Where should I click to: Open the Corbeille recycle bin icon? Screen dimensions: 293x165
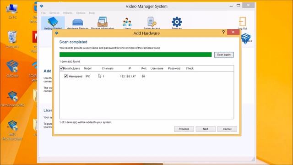[x=12, y=40]
